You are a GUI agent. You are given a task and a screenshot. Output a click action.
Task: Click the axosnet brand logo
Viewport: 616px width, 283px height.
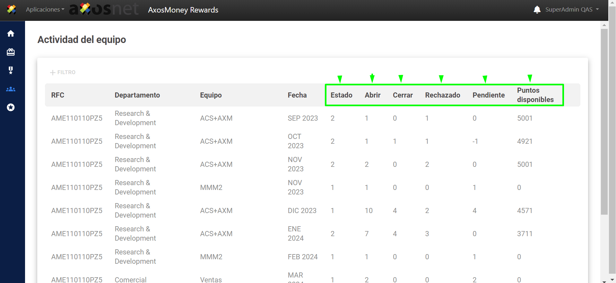click(x=104, y=10)
